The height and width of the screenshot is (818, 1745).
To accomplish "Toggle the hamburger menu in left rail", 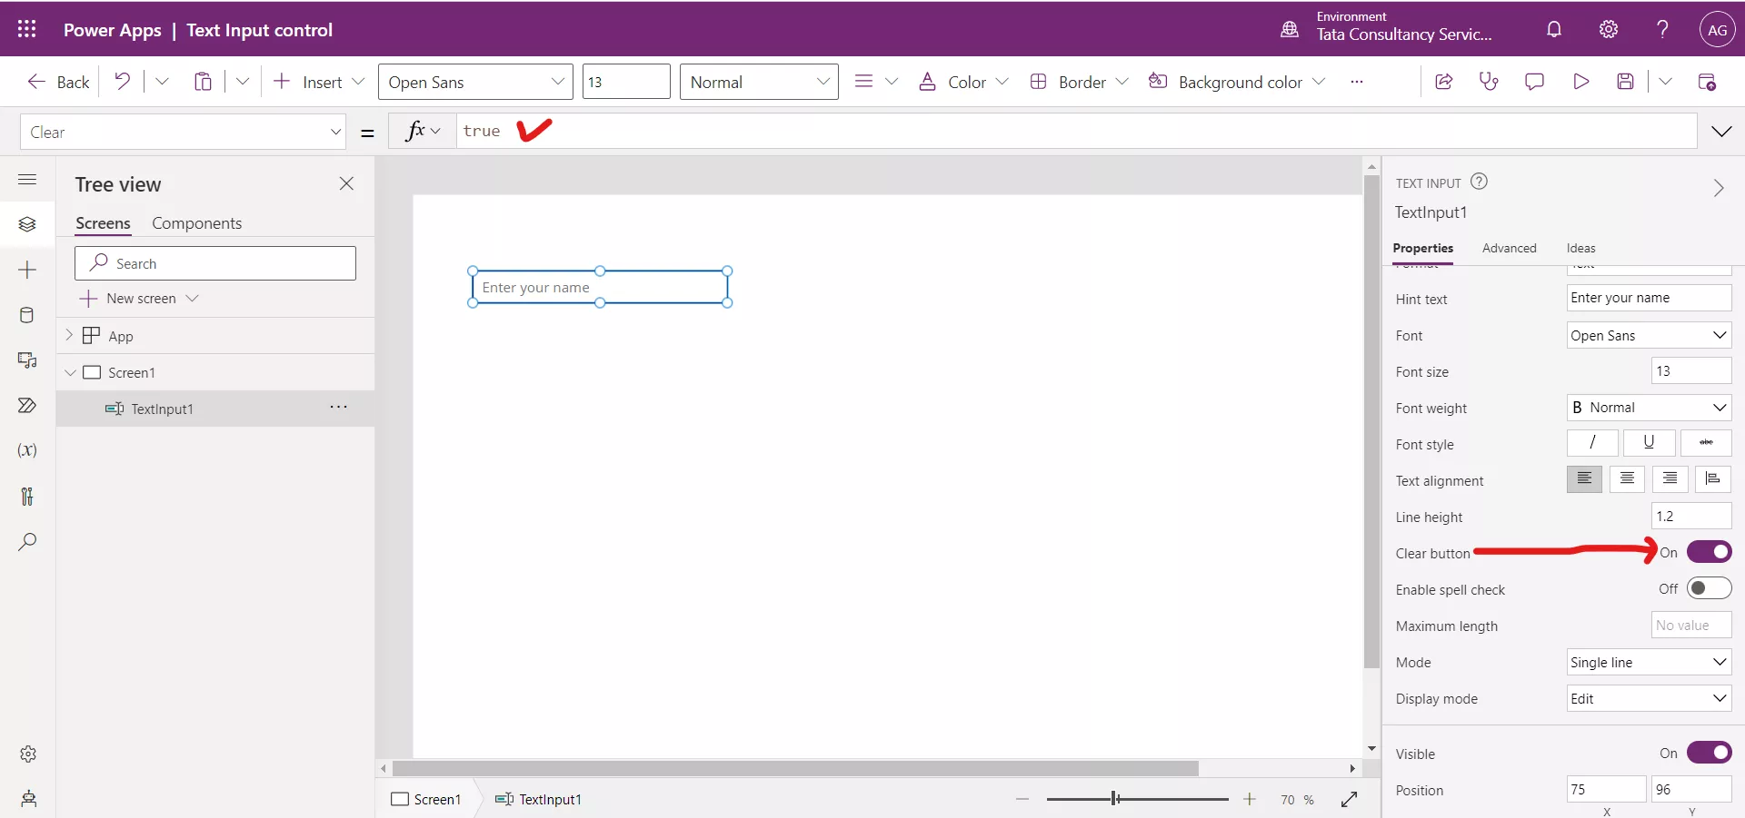I will [27, 179].
